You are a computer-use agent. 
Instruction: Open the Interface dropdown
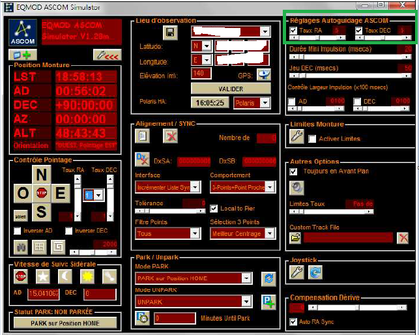(x=195, y=187)
